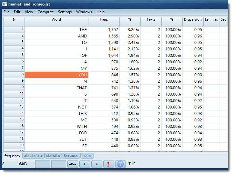Screen dimensions: 233x175
Task: Click the Texts column header
Action: pyautogui.click(x=151, y=22)
